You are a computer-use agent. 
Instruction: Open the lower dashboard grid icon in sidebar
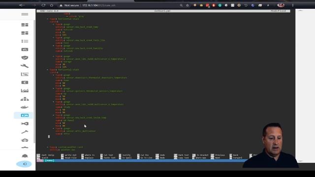25,33
